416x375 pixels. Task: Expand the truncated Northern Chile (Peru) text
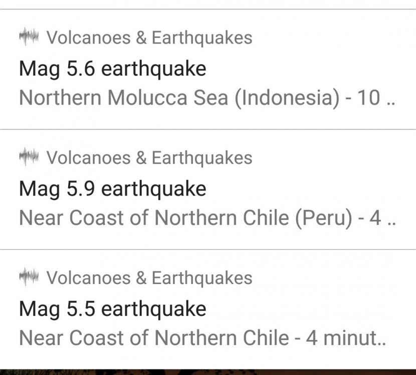(208, 217)
